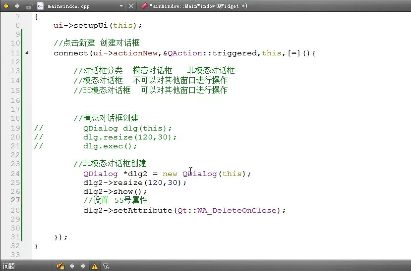Toggle the file lock icon

click(29, 6)
